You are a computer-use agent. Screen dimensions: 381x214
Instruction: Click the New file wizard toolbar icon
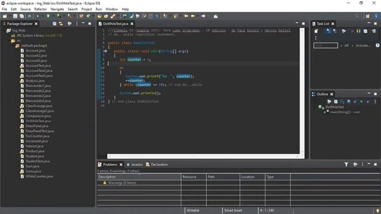[x=4, y=16]
